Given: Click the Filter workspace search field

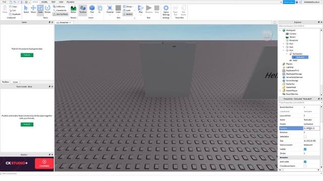Looking at the screenshot, I should 299,26.
